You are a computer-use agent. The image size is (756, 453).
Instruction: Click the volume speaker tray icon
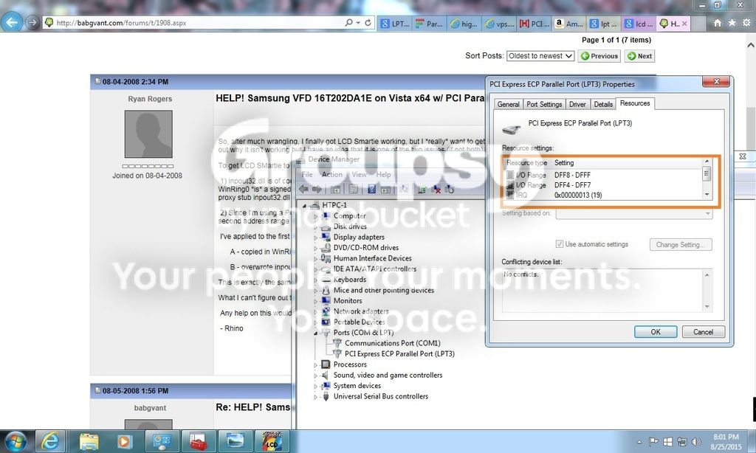[696, 441]
